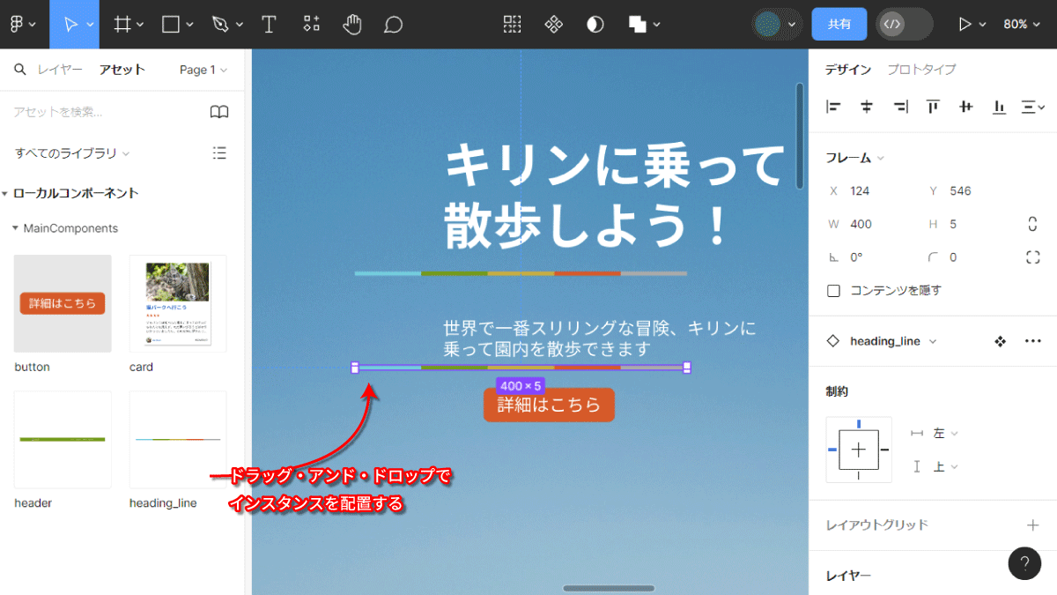Select the Pen tool
1057x595 pixels.
(220, 25)
